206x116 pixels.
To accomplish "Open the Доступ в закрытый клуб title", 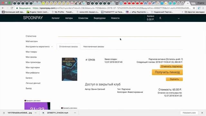I will pos(103,84).
